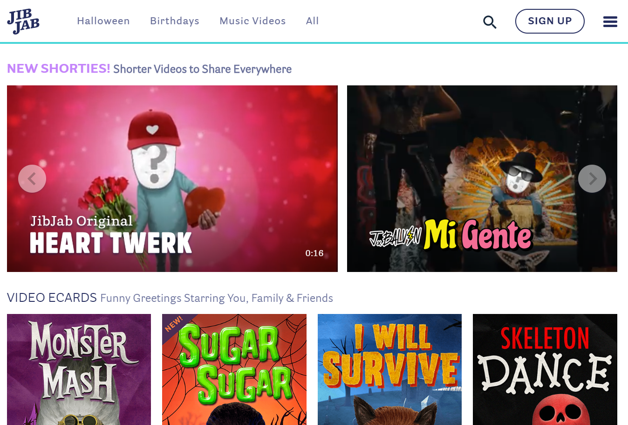Click the Video Ecards heading
The height and width of the screenshot is (425, 628).
click(52, 298)
